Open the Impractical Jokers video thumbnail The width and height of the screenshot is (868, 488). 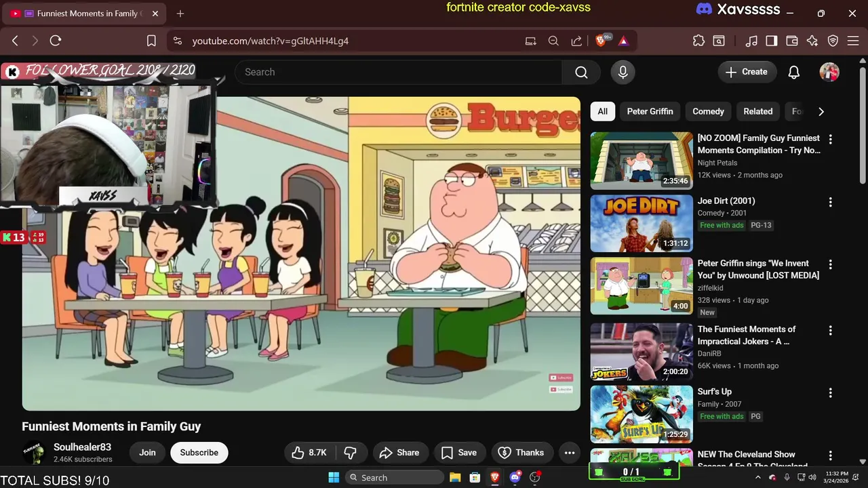(642, 352)
